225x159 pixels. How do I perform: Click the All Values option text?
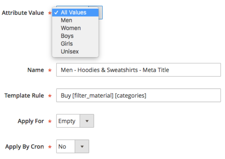[x=74, y=13]
